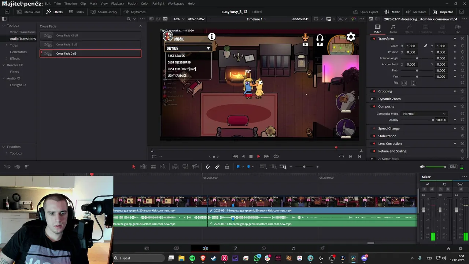The height and width of the screenshot is (264, 469).
Task: Adjust the Rotation Angle slider
Action: (417, 58)
